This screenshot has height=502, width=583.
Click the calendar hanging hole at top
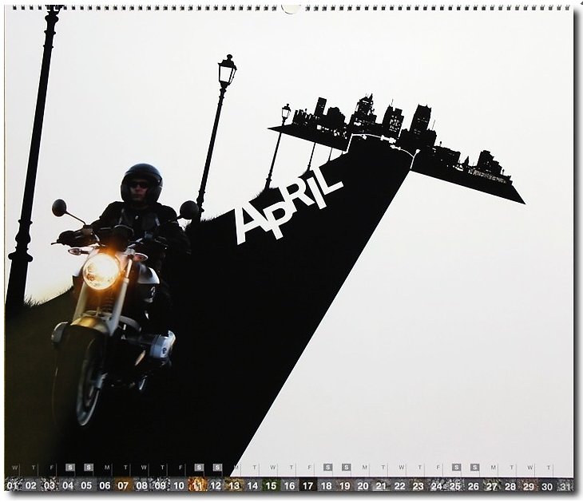click(291, 9)
